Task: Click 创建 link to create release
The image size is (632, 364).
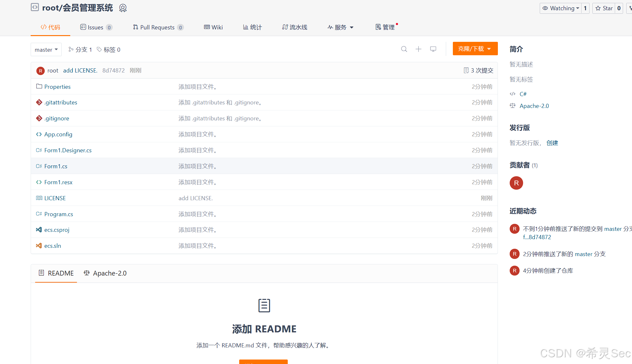Action: (x=552, y=143)
